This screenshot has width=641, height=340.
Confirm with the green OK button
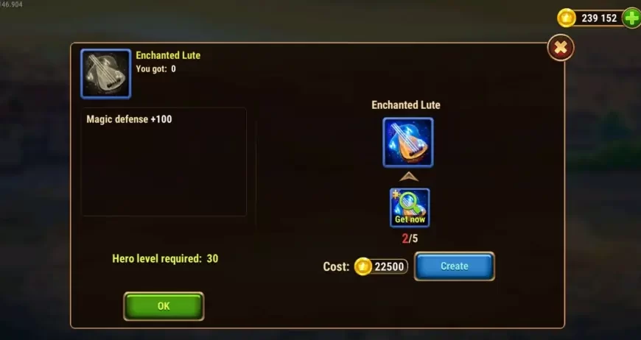pyautogui.click(x=164, y=306)
